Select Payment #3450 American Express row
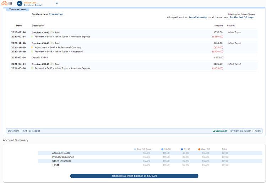Image resolution: width=266 pixels, height=183 pixels. coord(134,68)
